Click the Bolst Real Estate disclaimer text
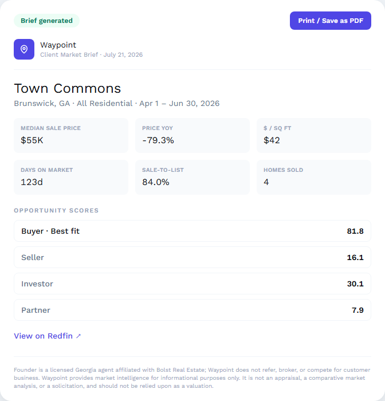 [192, 378]
